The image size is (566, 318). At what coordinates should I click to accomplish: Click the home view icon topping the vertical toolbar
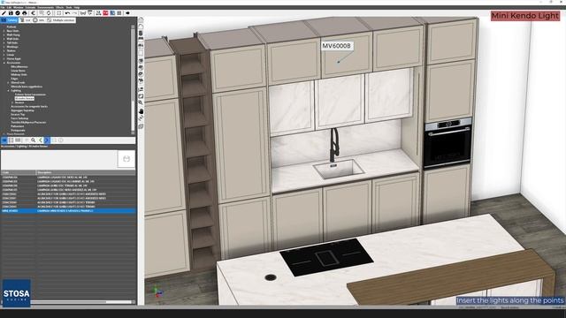(x=141, y=20)
